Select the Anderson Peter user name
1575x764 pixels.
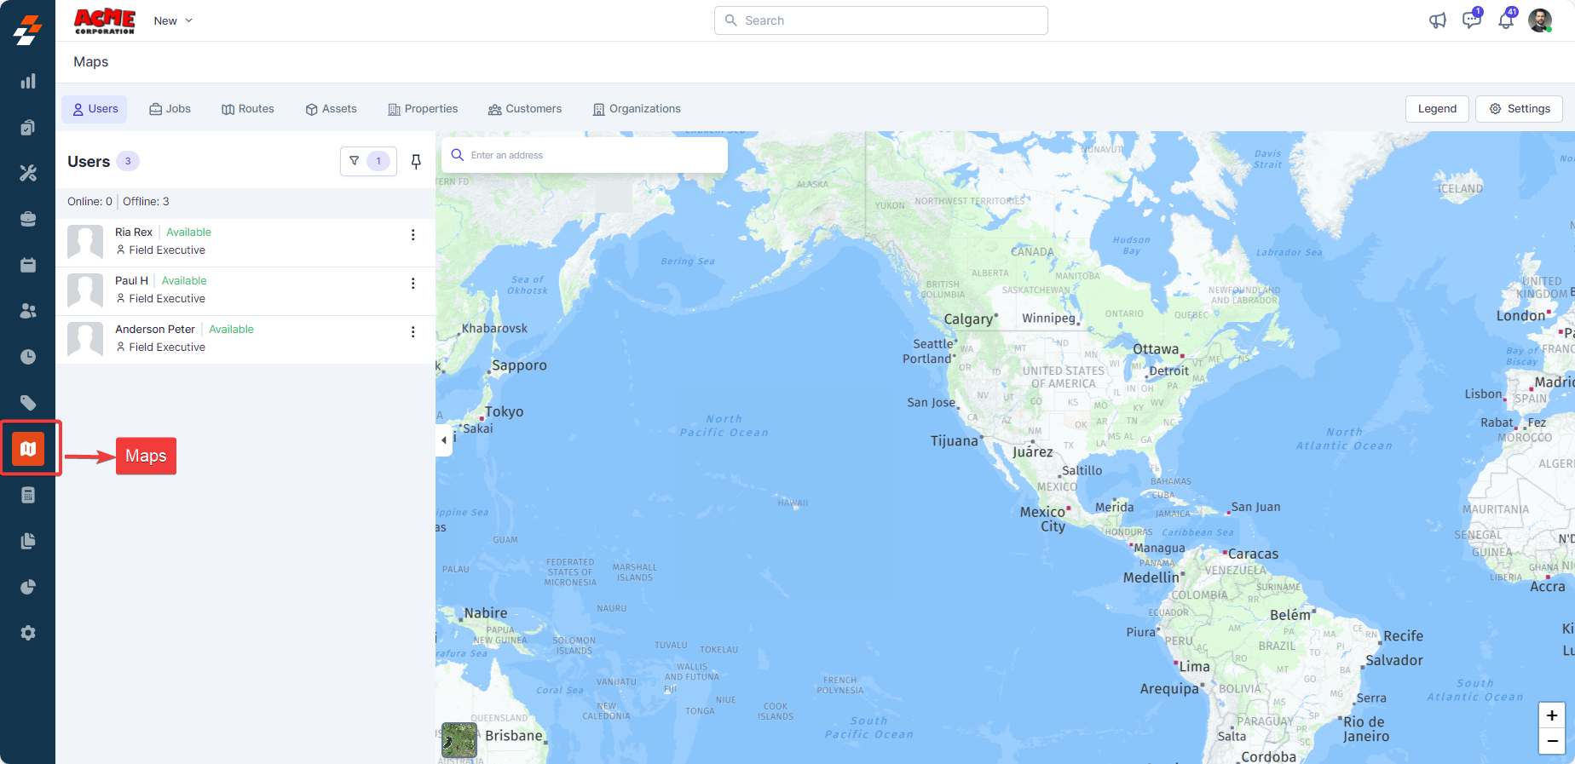[x=155, y=330]
